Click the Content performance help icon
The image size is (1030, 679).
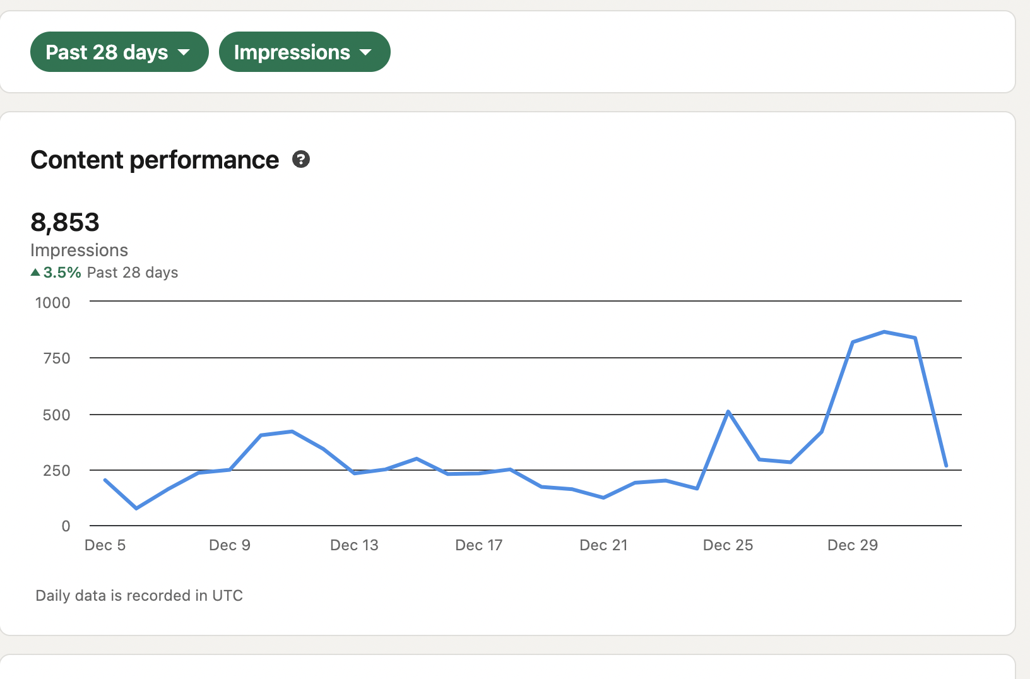coord(301,160)
